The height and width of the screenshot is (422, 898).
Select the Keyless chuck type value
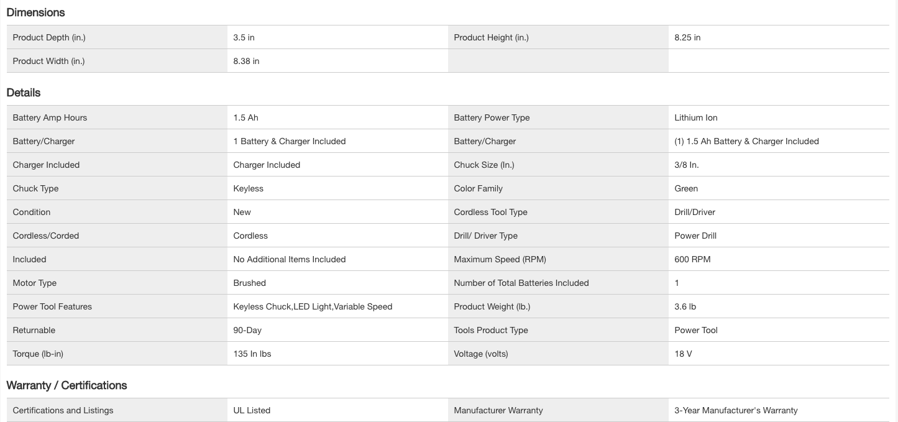tap(248, 188)
